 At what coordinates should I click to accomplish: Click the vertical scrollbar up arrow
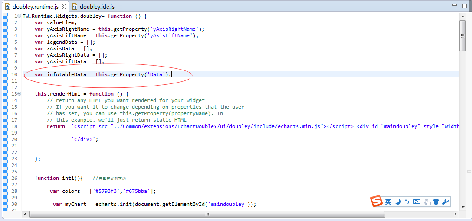(462, 16)
